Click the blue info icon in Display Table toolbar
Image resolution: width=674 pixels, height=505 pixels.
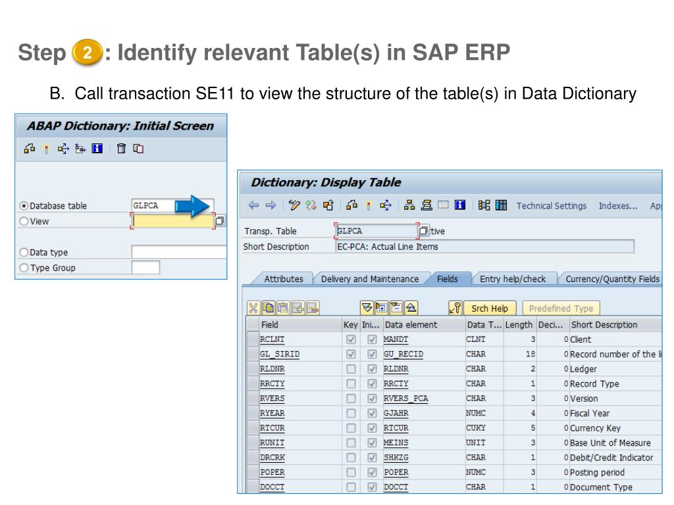pyautogui.click(x=460, y=205)
